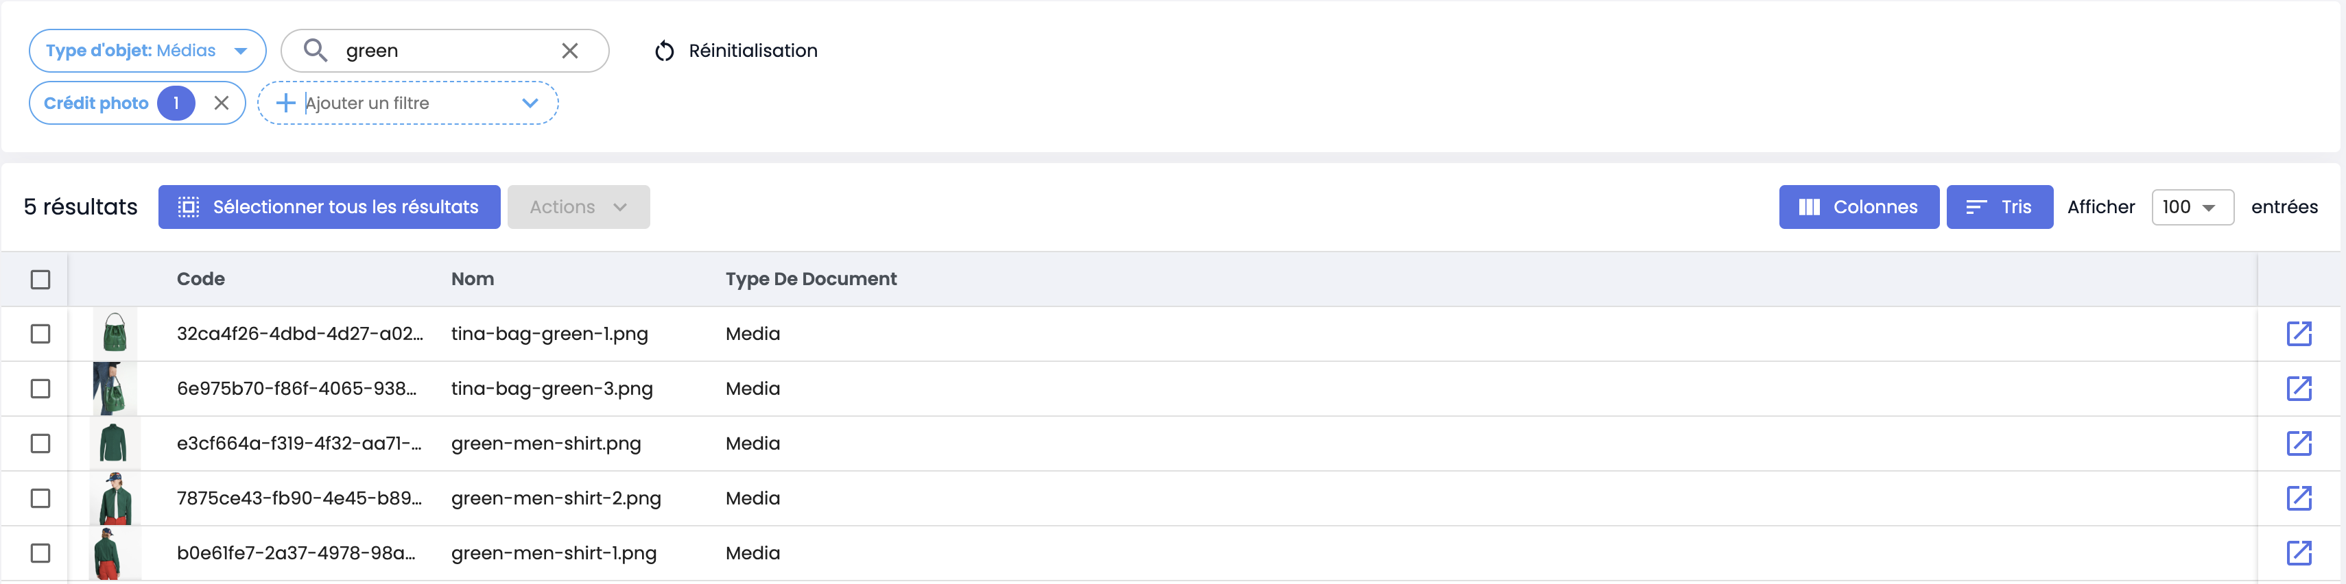2346x584 pixels.
Task: Check the green-men-shirt-2.png row checkbox
Action: 40,498
